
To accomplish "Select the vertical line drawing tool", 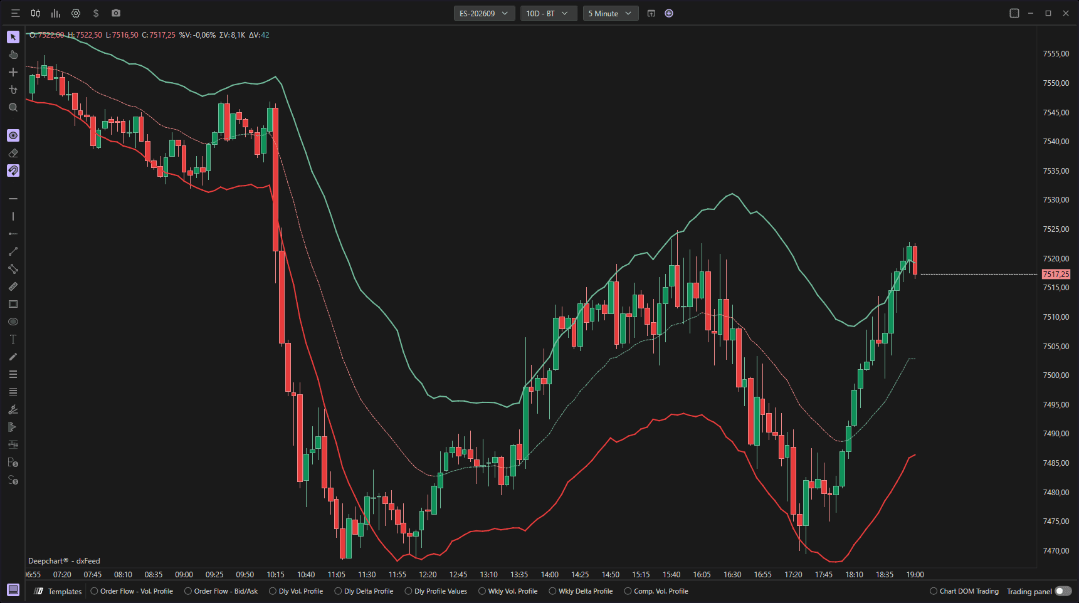I will click(13, 216).
